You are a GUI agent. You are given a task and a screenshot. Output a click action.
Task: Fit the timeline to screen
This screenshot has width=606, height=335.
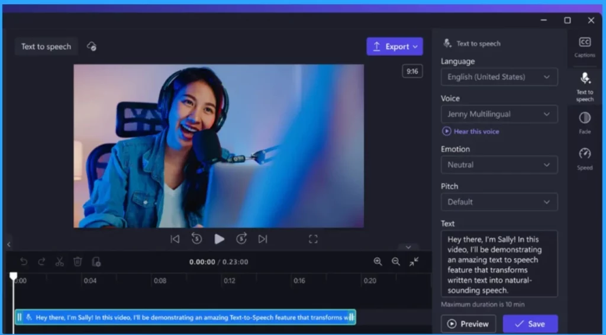414,262
